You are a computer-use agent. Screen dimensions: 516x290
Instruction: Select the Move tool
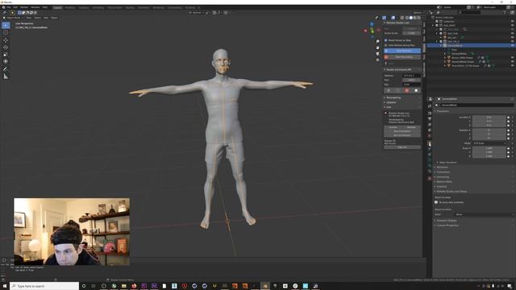[x=6, y=40]
